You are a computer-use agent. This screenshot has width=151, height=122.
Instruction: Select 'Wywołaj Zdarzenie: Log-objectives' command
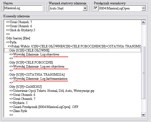[x=36, y=54]
